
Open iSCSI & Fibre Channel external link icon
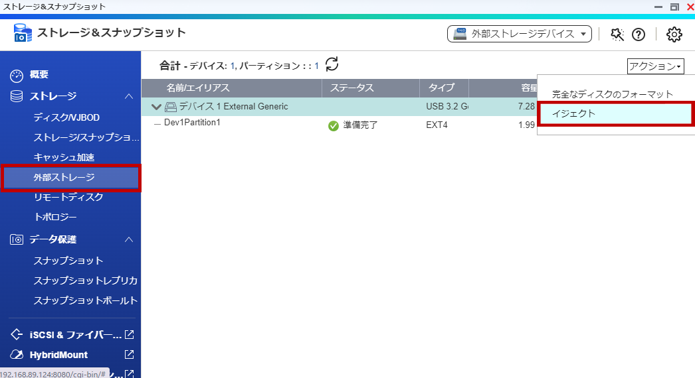130,335
